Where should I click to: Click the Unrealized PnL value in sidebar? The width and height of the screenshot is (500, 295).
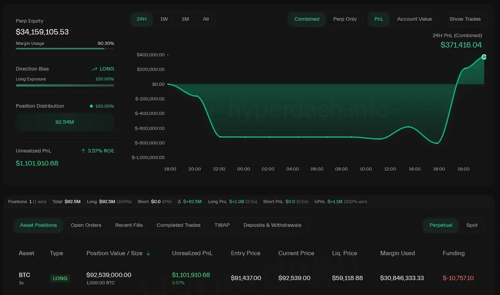37,163
